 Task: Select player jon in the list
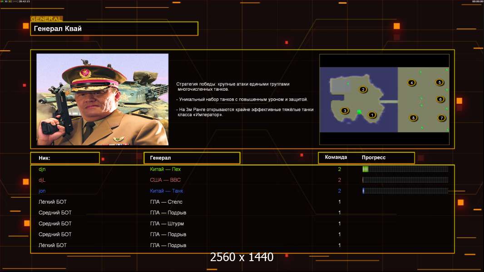[x=42, y=191]
